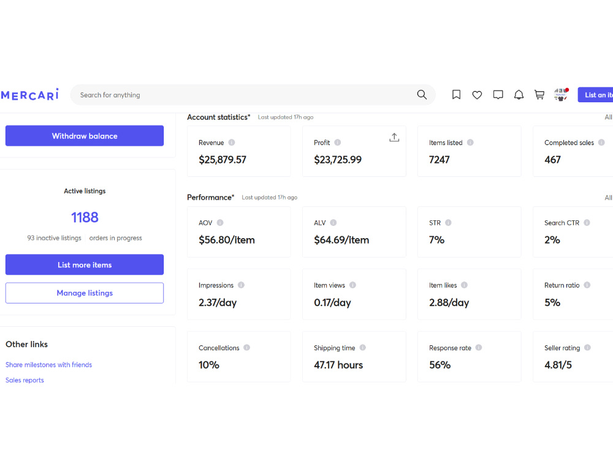Viewport: 613px width, 459px height.
Task: Click the Return ratio value 5%
Action: point(552,302)
